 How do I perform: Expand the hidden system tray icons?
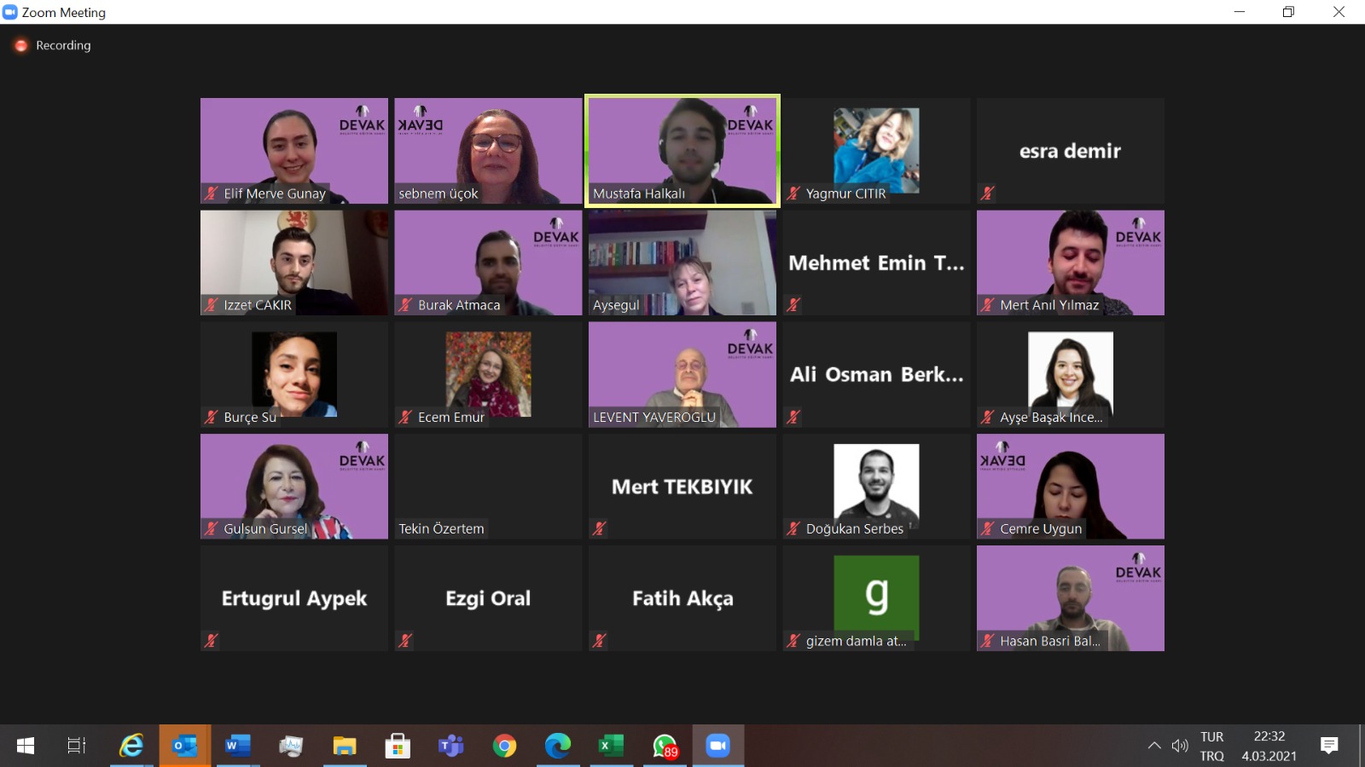tap(1154, 746)
